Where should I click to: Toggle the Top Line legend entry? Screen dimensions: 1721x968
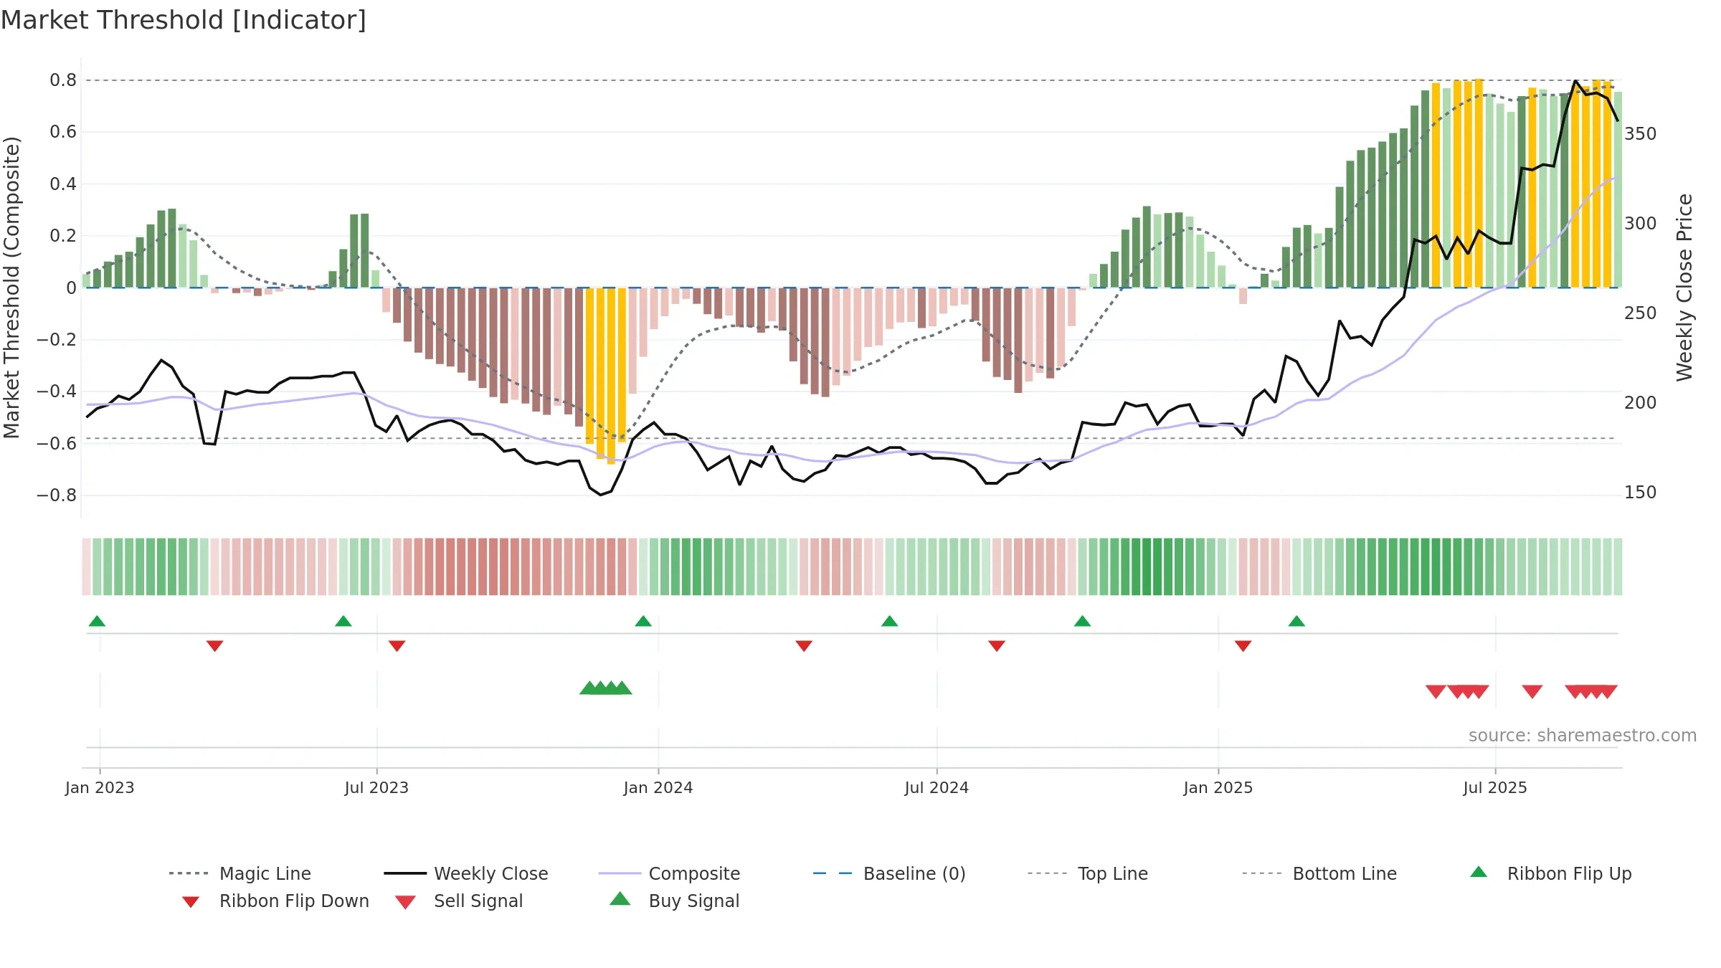tap(1088, 873)
